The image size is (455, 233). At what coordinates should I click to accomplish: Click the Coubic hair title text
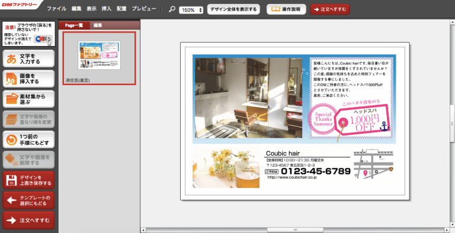pyautogui.click(x=283, y=153)
